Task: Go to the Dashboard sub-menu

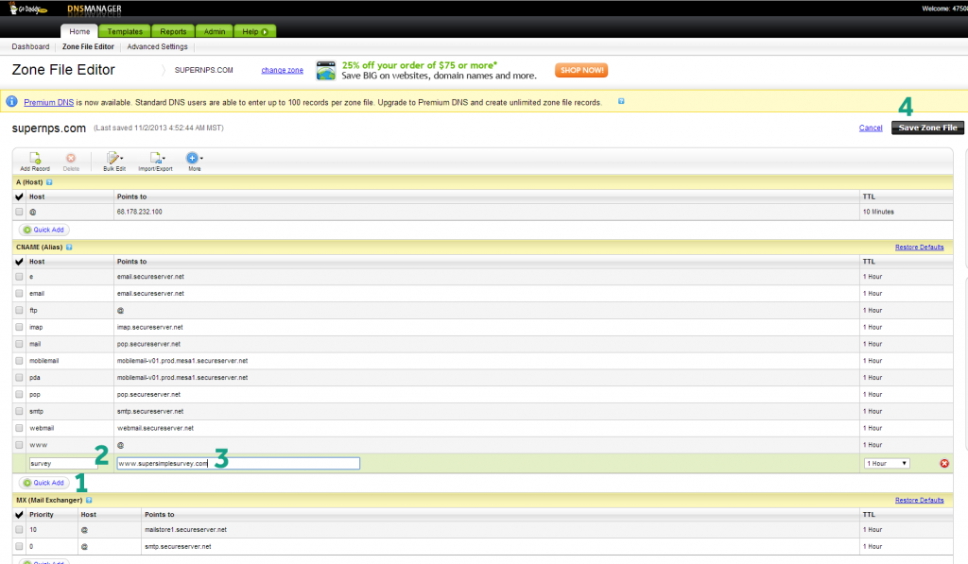Action: tap(30, 47)
